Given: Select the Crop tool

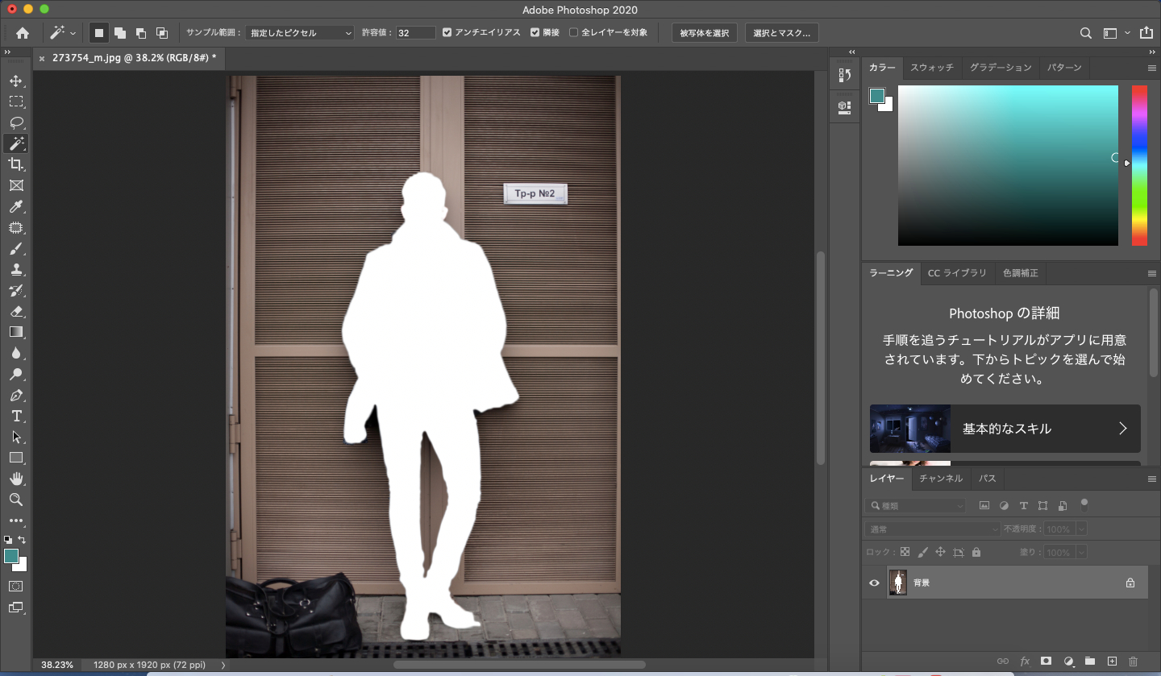Looking at the screenshot, I should tap(16, 164).
